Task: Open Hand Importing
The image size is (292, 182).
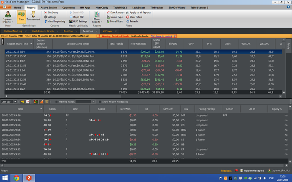Action: 55,21
